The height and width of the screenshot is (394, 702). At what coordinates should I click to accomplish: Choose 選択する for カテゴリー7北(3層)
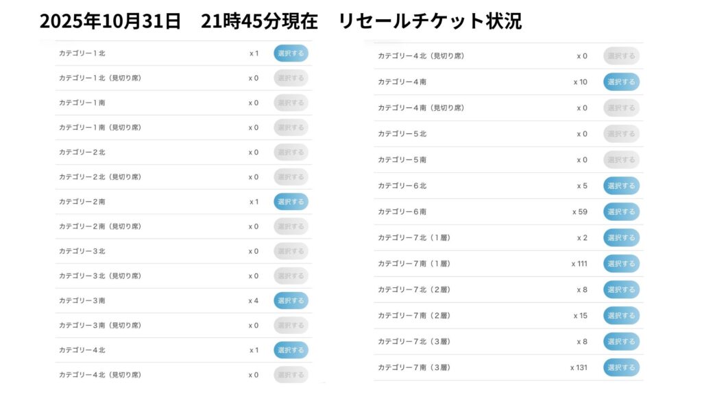pyautogui.click(x=621, y=342)
